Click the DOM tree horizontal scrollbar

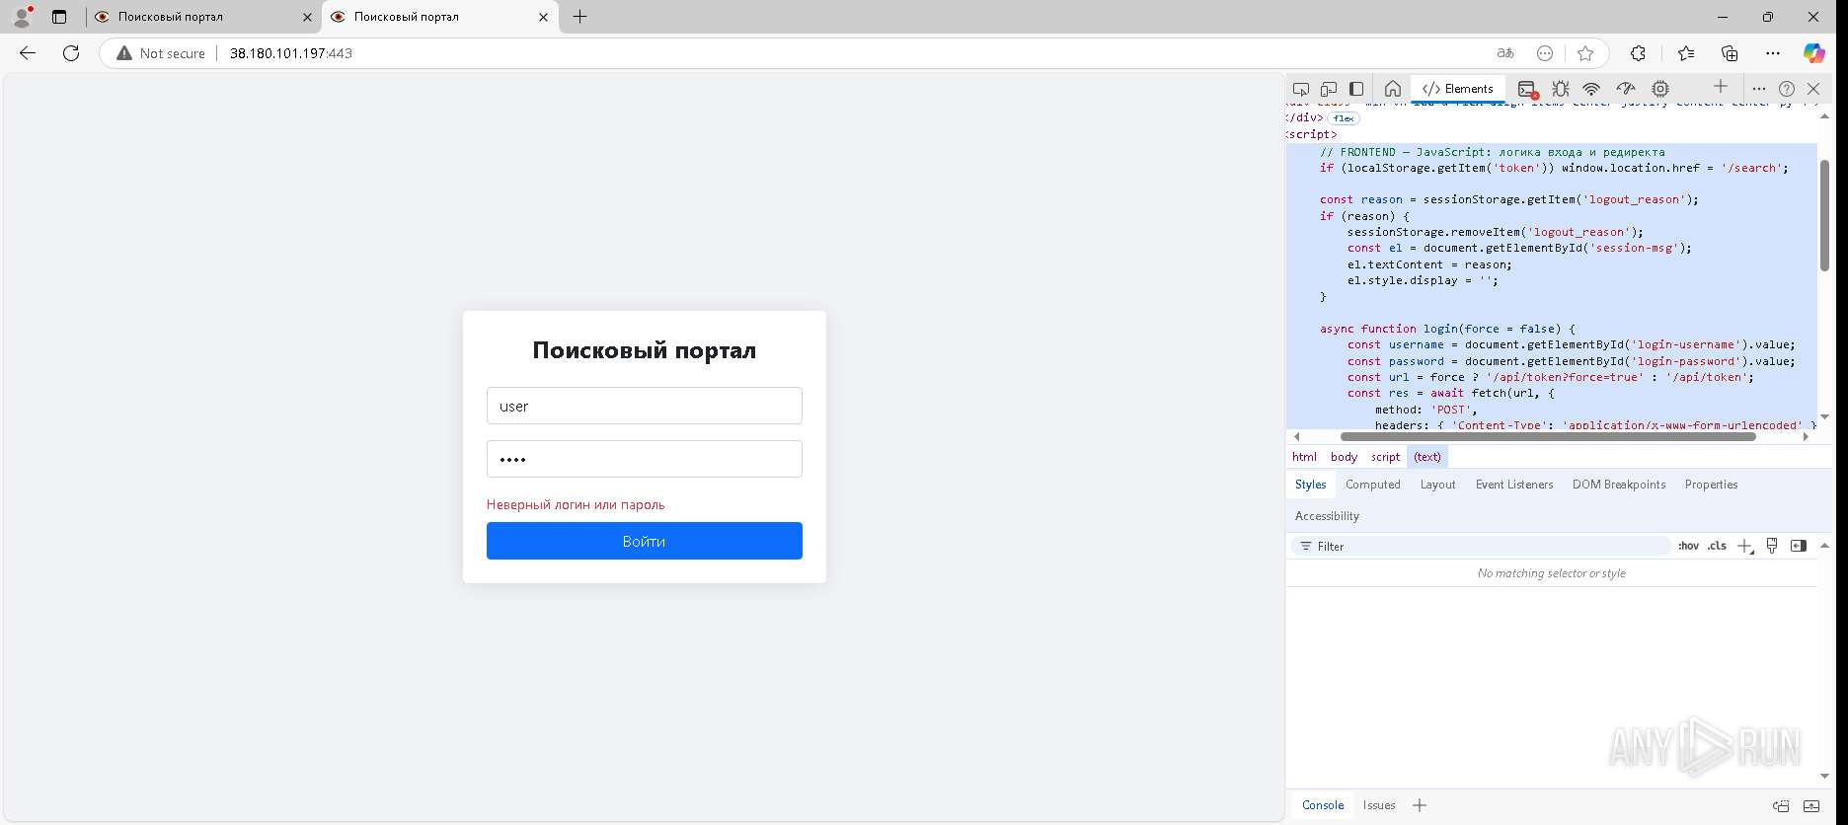(x=1548, y=436)
